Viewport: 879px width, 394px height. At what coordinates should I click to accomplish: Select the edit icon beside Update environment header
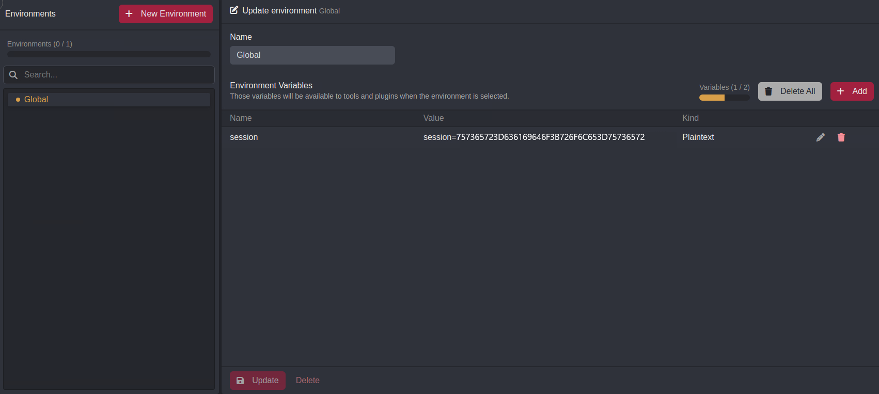pos(233,9)
